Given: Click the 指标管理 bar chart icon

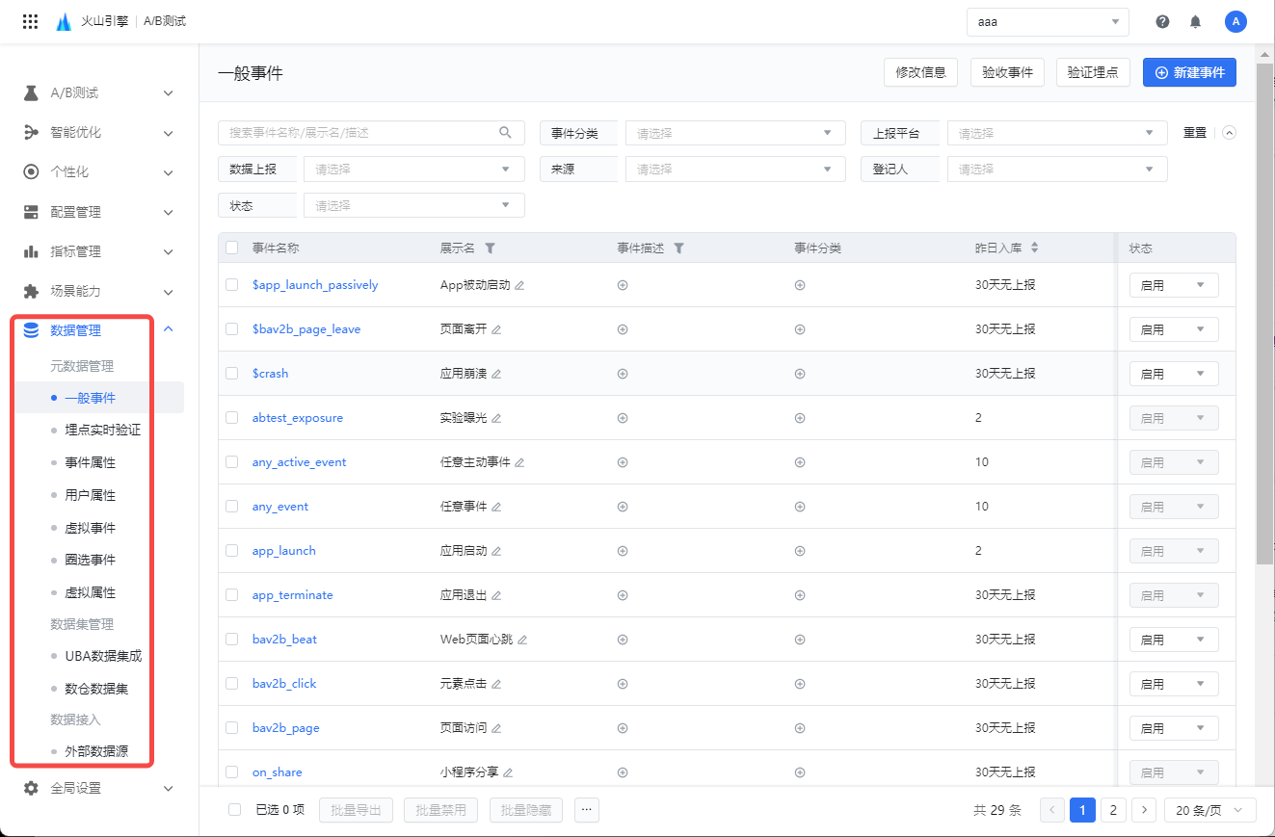Looking at the screenshot, I should 31,251.
